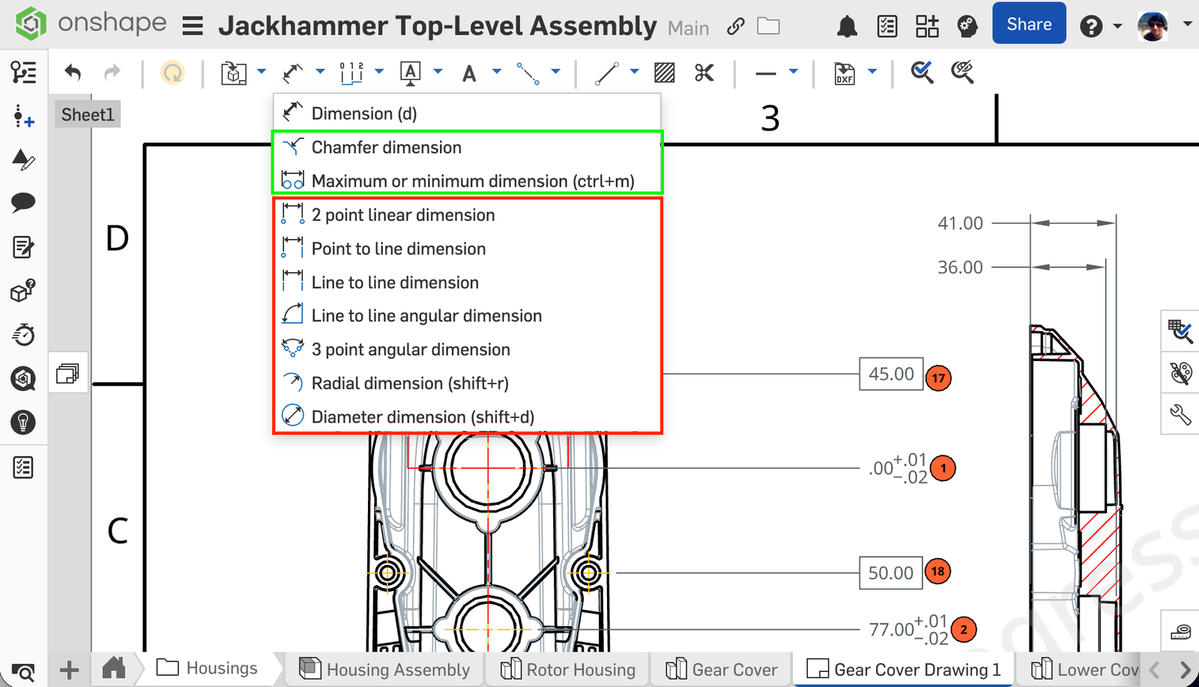The width and height of the screenshot is (1199, 687).
Task: Open the sheets panel icon
Action: pyautogui.click(x=68, y=372)
